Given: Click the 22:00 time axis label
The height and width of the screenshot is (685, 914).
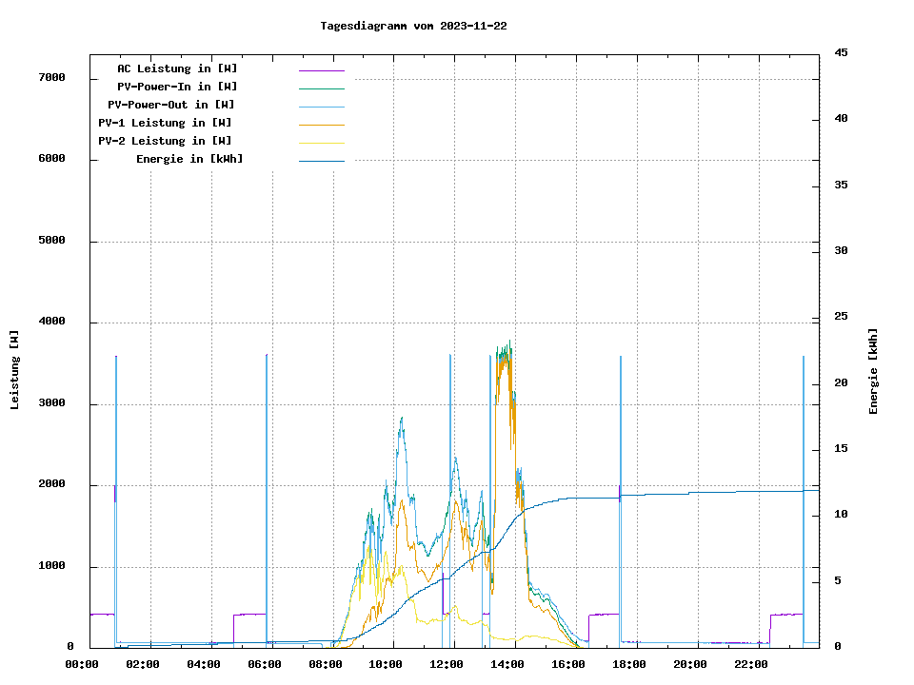Looking at the screenshot, I should click(x=751, y=664).
